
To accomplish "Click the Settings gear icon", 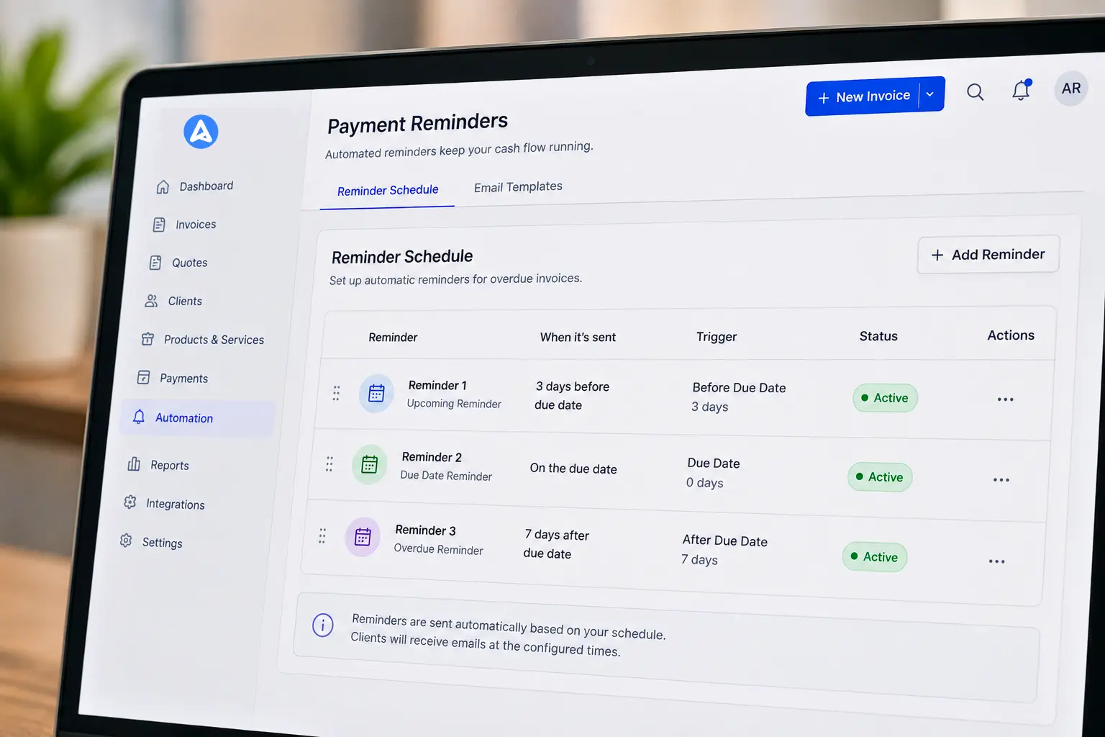I will click(126, 541).
